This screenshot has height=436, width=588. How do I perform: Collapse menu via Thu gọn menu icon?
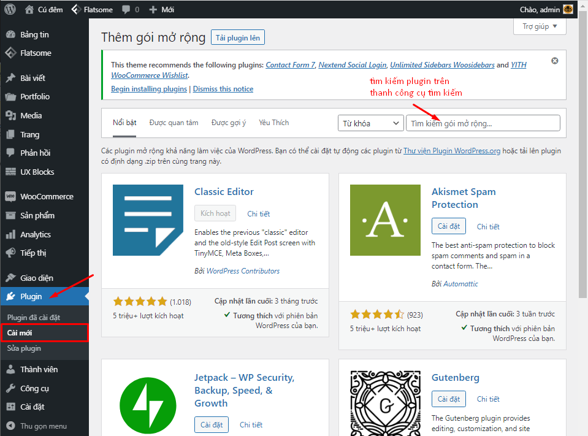[10, 426]
